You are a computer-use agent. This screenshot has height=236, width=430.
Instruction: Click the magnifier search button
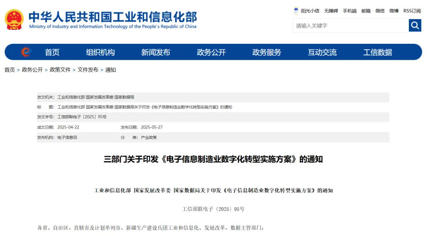tap(415, 25)
